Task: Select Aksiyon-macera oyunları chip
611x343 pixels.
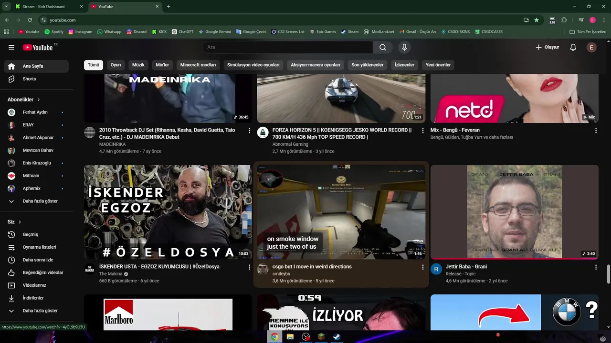Action: (x=316, y=65)
